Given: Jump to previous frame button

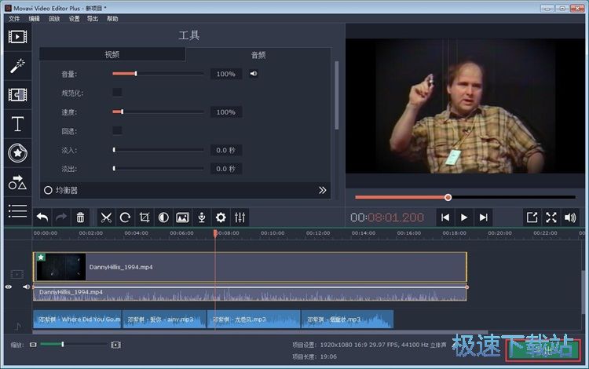Looking at the screenshot, I should [x=445, y=217].
